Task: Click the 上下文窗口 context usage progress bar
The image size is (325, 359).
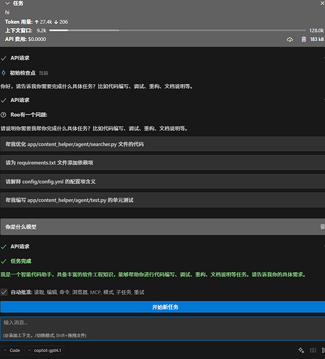Action: 178,30
